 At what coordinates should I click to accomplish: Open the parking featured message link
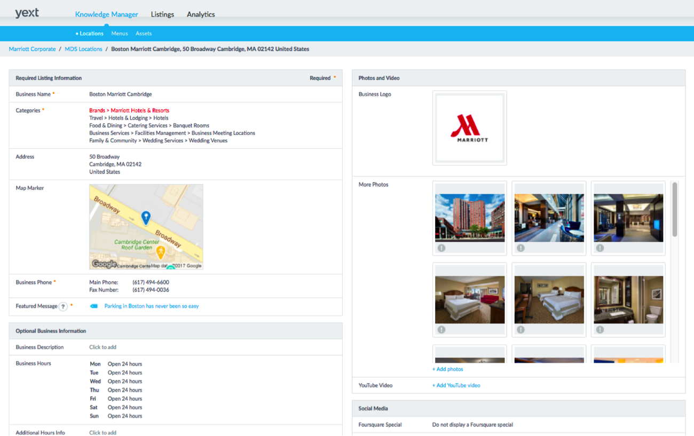(152, 306)
